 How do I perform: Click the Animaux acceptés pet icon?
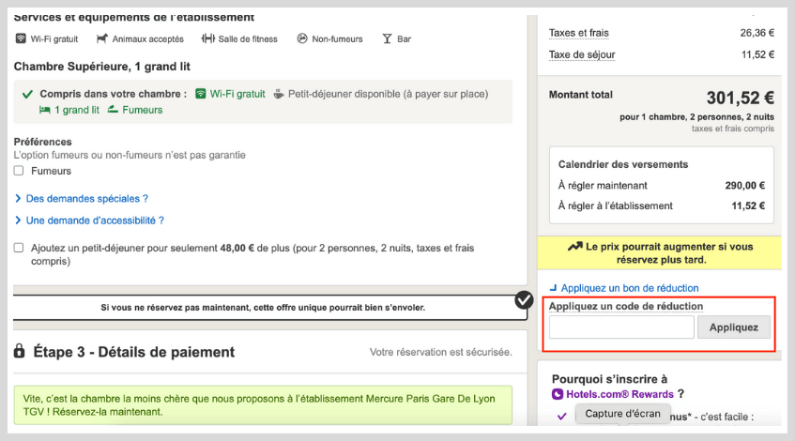click(102, 38)
